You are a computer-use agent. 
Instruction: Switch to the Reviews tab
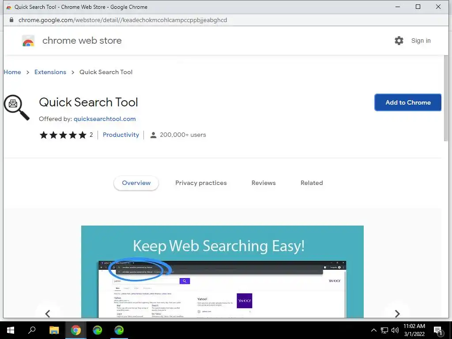tap(264, 183)
